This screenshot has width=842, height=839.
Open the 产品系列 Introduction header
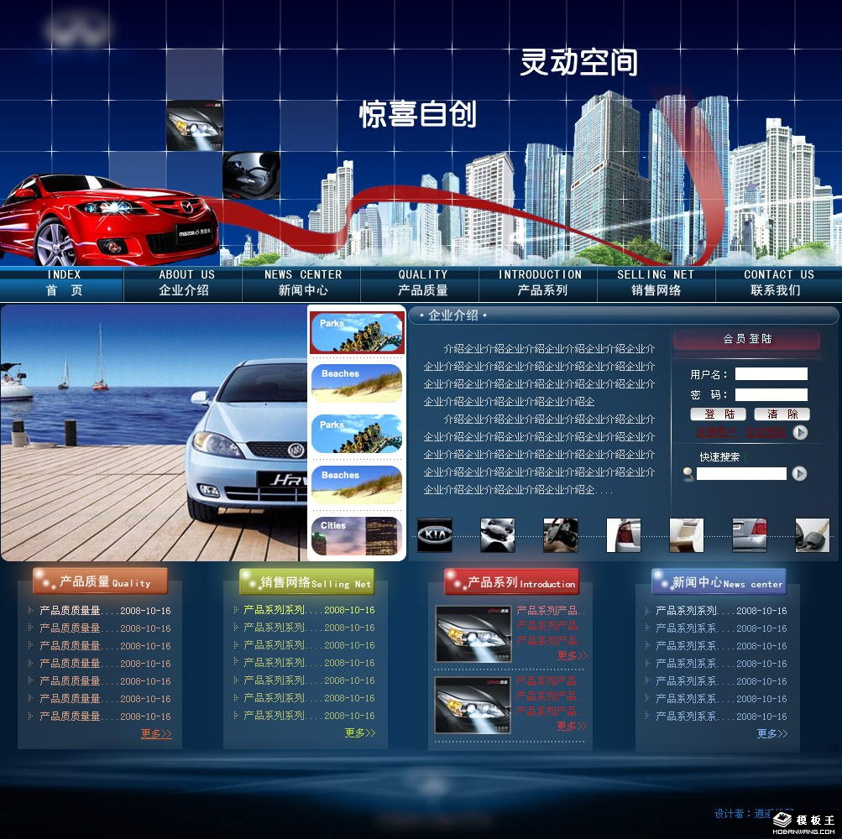[x=512, y=582]
